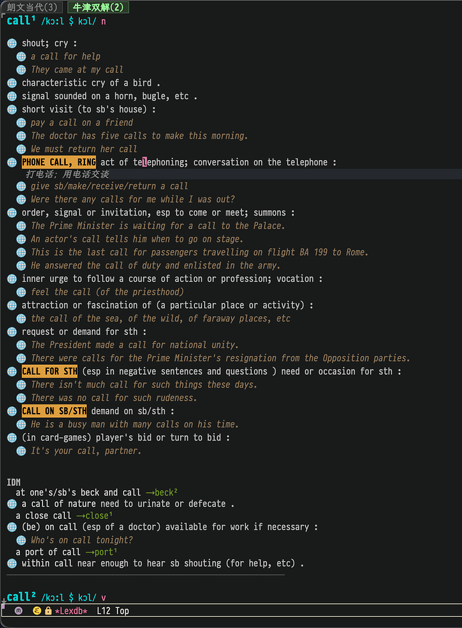Click the purple evil-mode indicator in the mode line
The image size is (462, 628).
coord(18,611)
